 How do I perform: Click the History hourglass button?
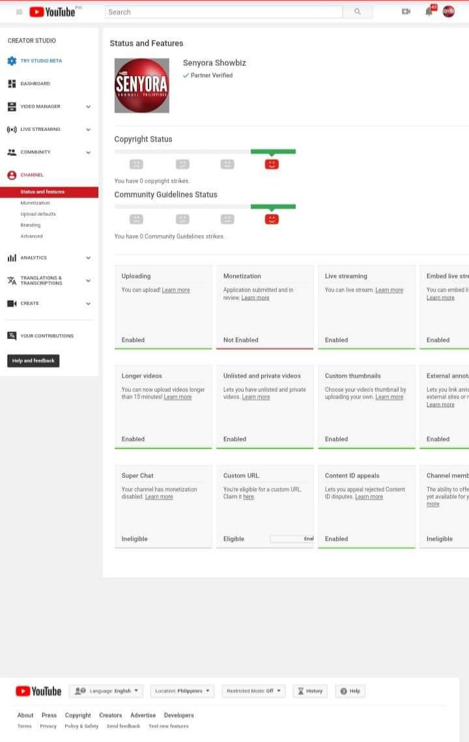(x=310, y=691)
